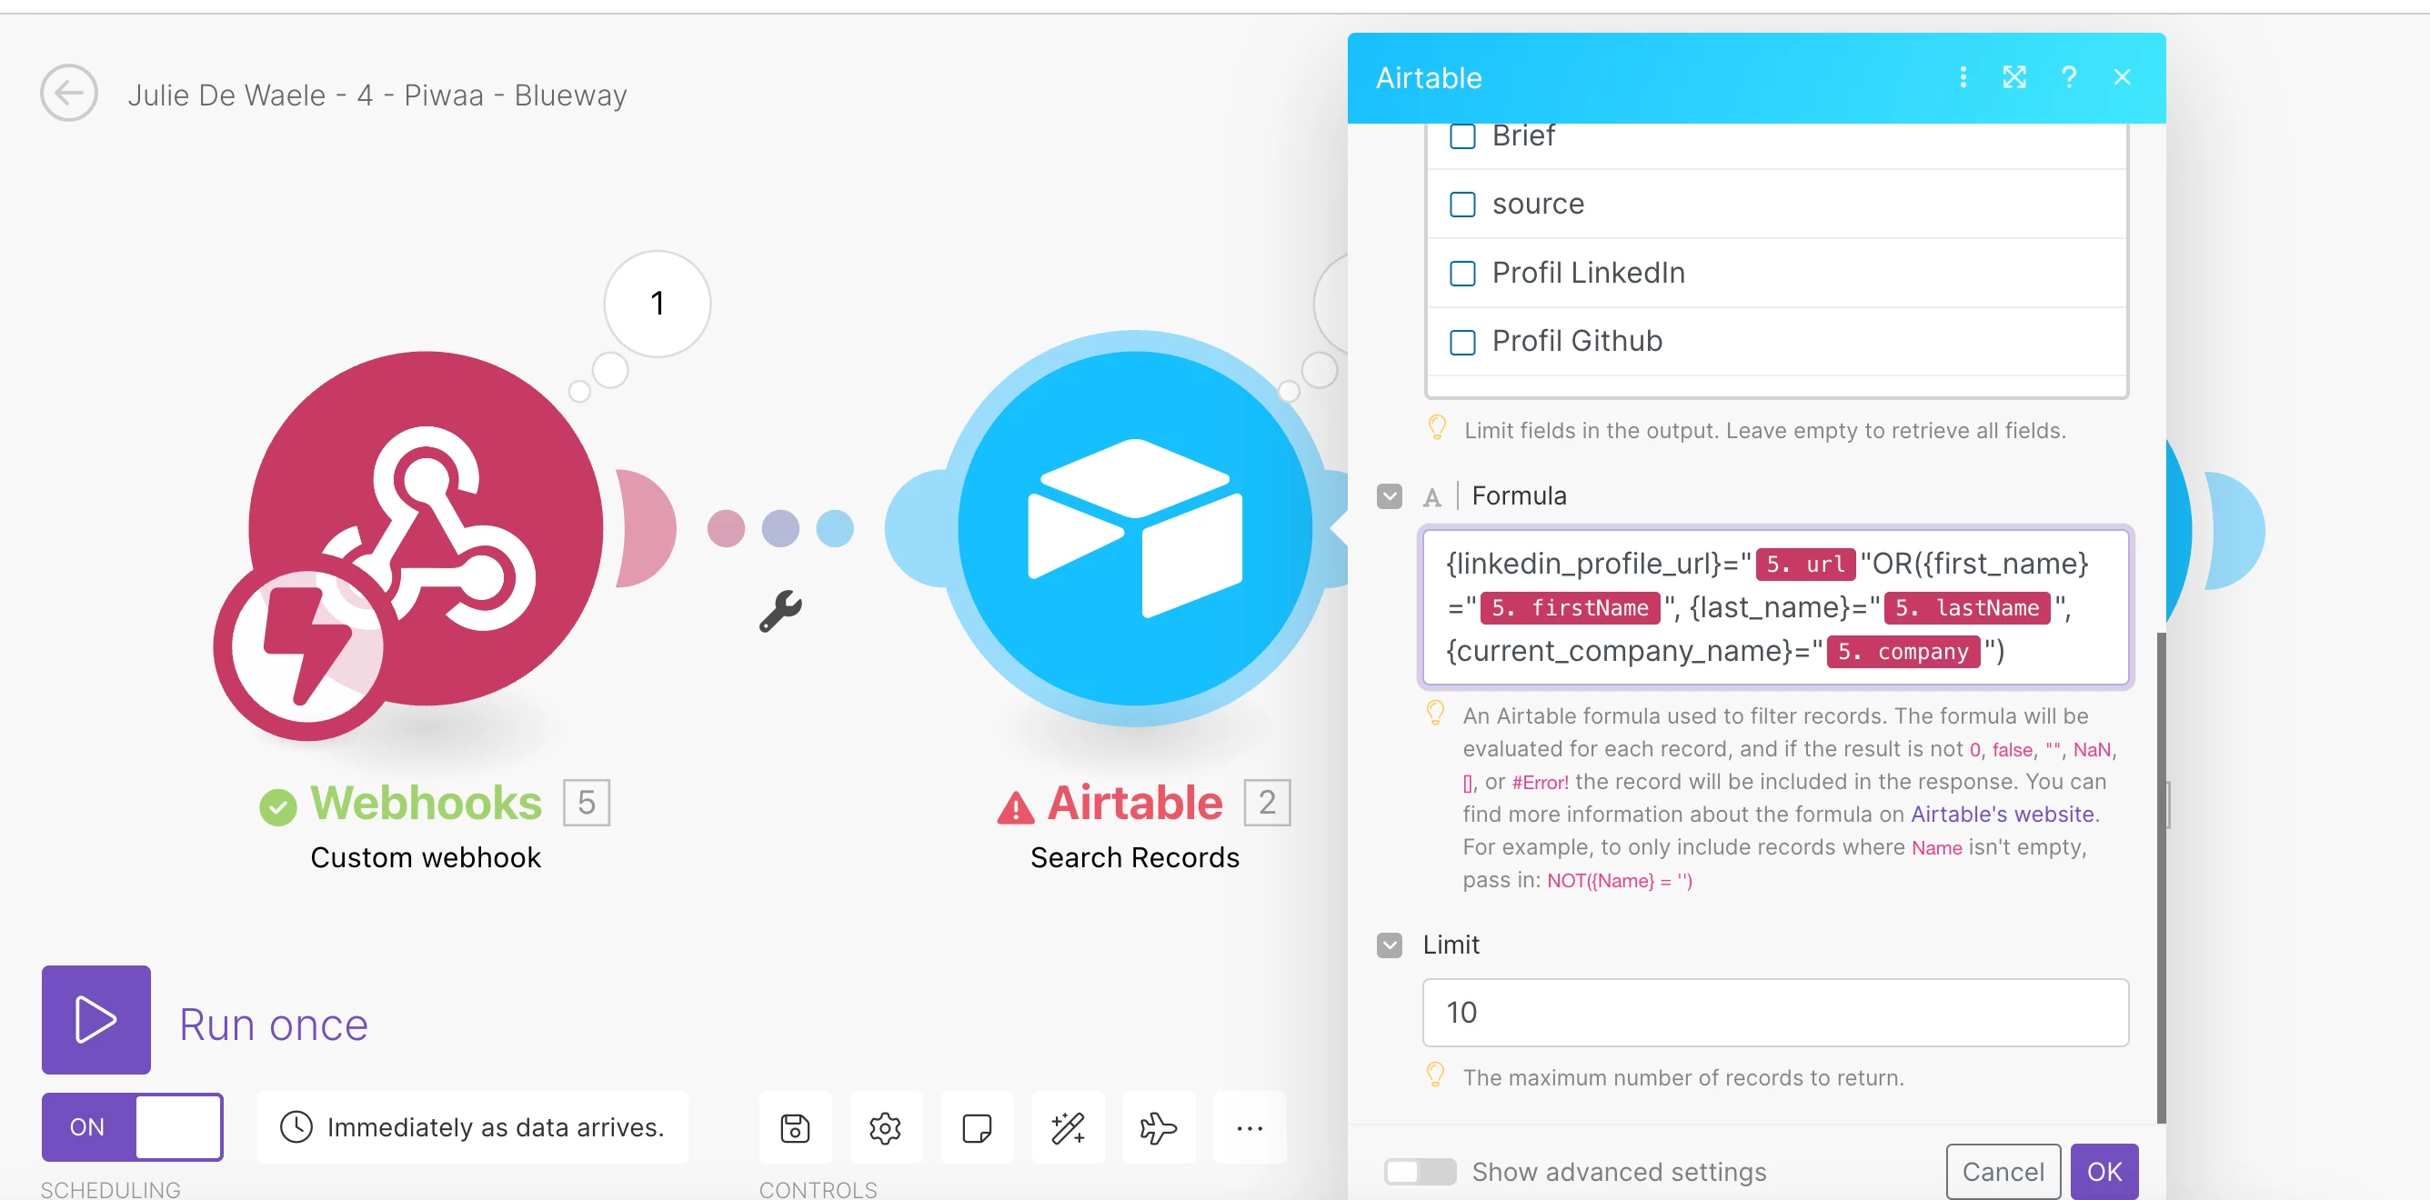The height and width of the screenshot is (1200, 2430).
Task: Open the Webhooks module circle
Action: [426, 528]
